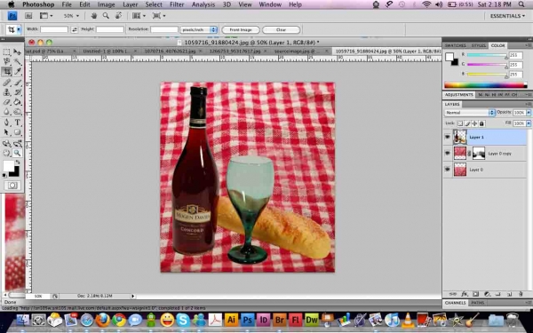Image resolution: width=533 pixels, height=333 pixels.
Task: Select the Path Selection tool
Action: pos(6,132)
